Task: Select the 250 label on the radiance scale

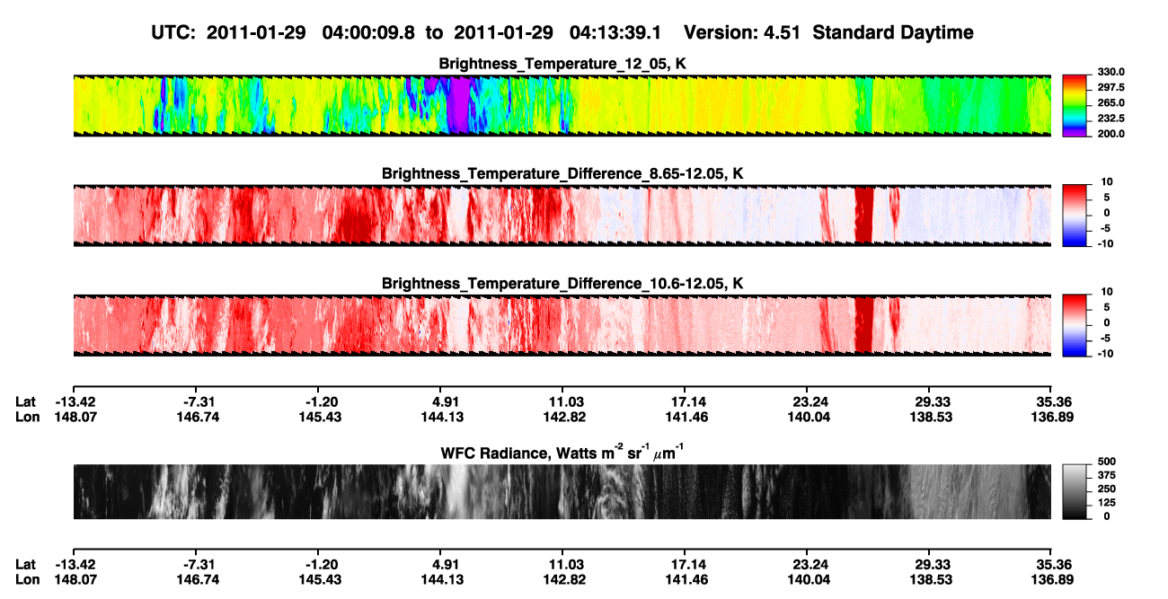Action: tap(1108, 489)
